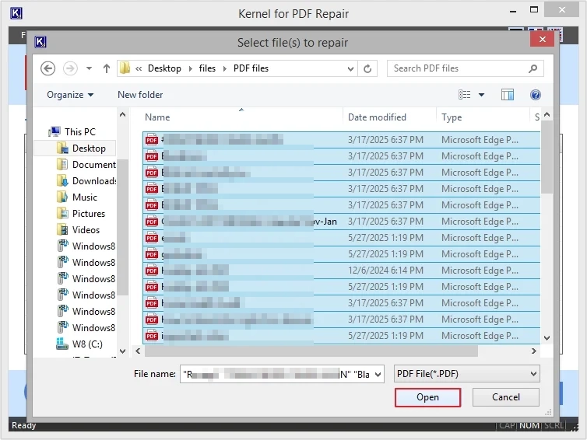
Task: Open the PDF File(*.PDF) type dropdown
Action: click(466, 374)
